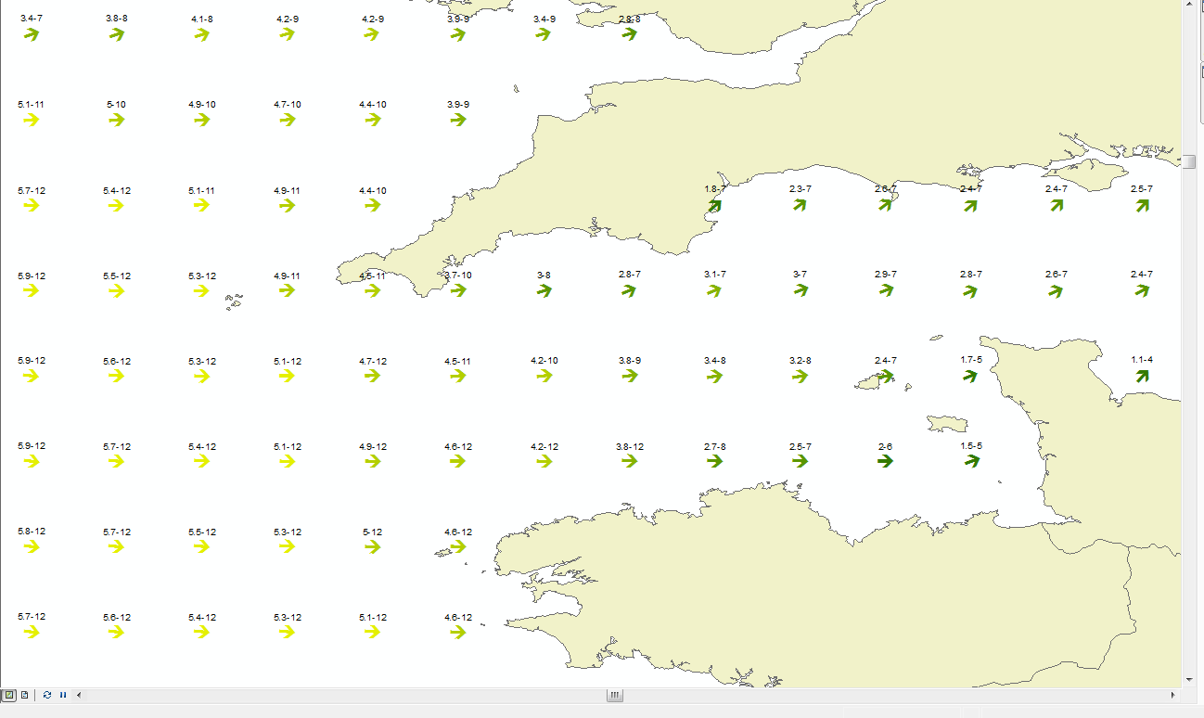Select the arrow labeled 1.8-7
The width and height of the screenshot is (1204, 718).
tap(714, 205)
